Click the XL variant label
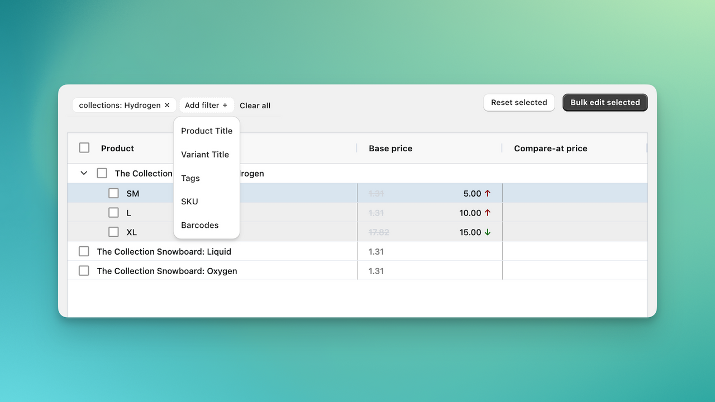The width and height of the screenshot is (715, 402). (x=131, y=232)
